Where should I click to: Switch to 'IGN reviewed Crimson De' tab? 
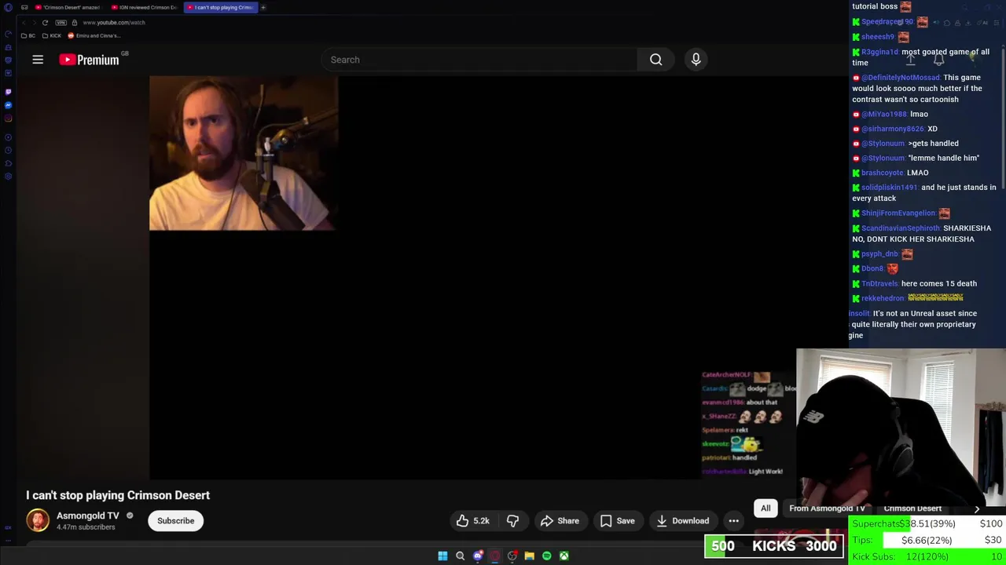tap(144, 7)
